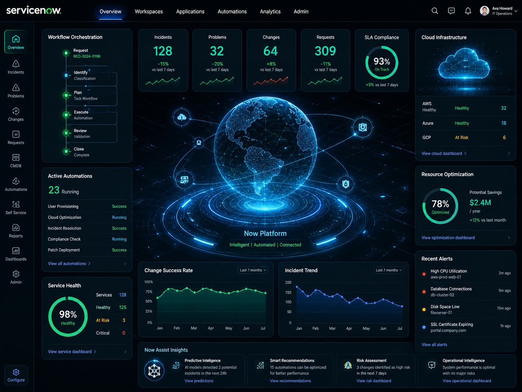Click View all alerts link

(434, 345)
